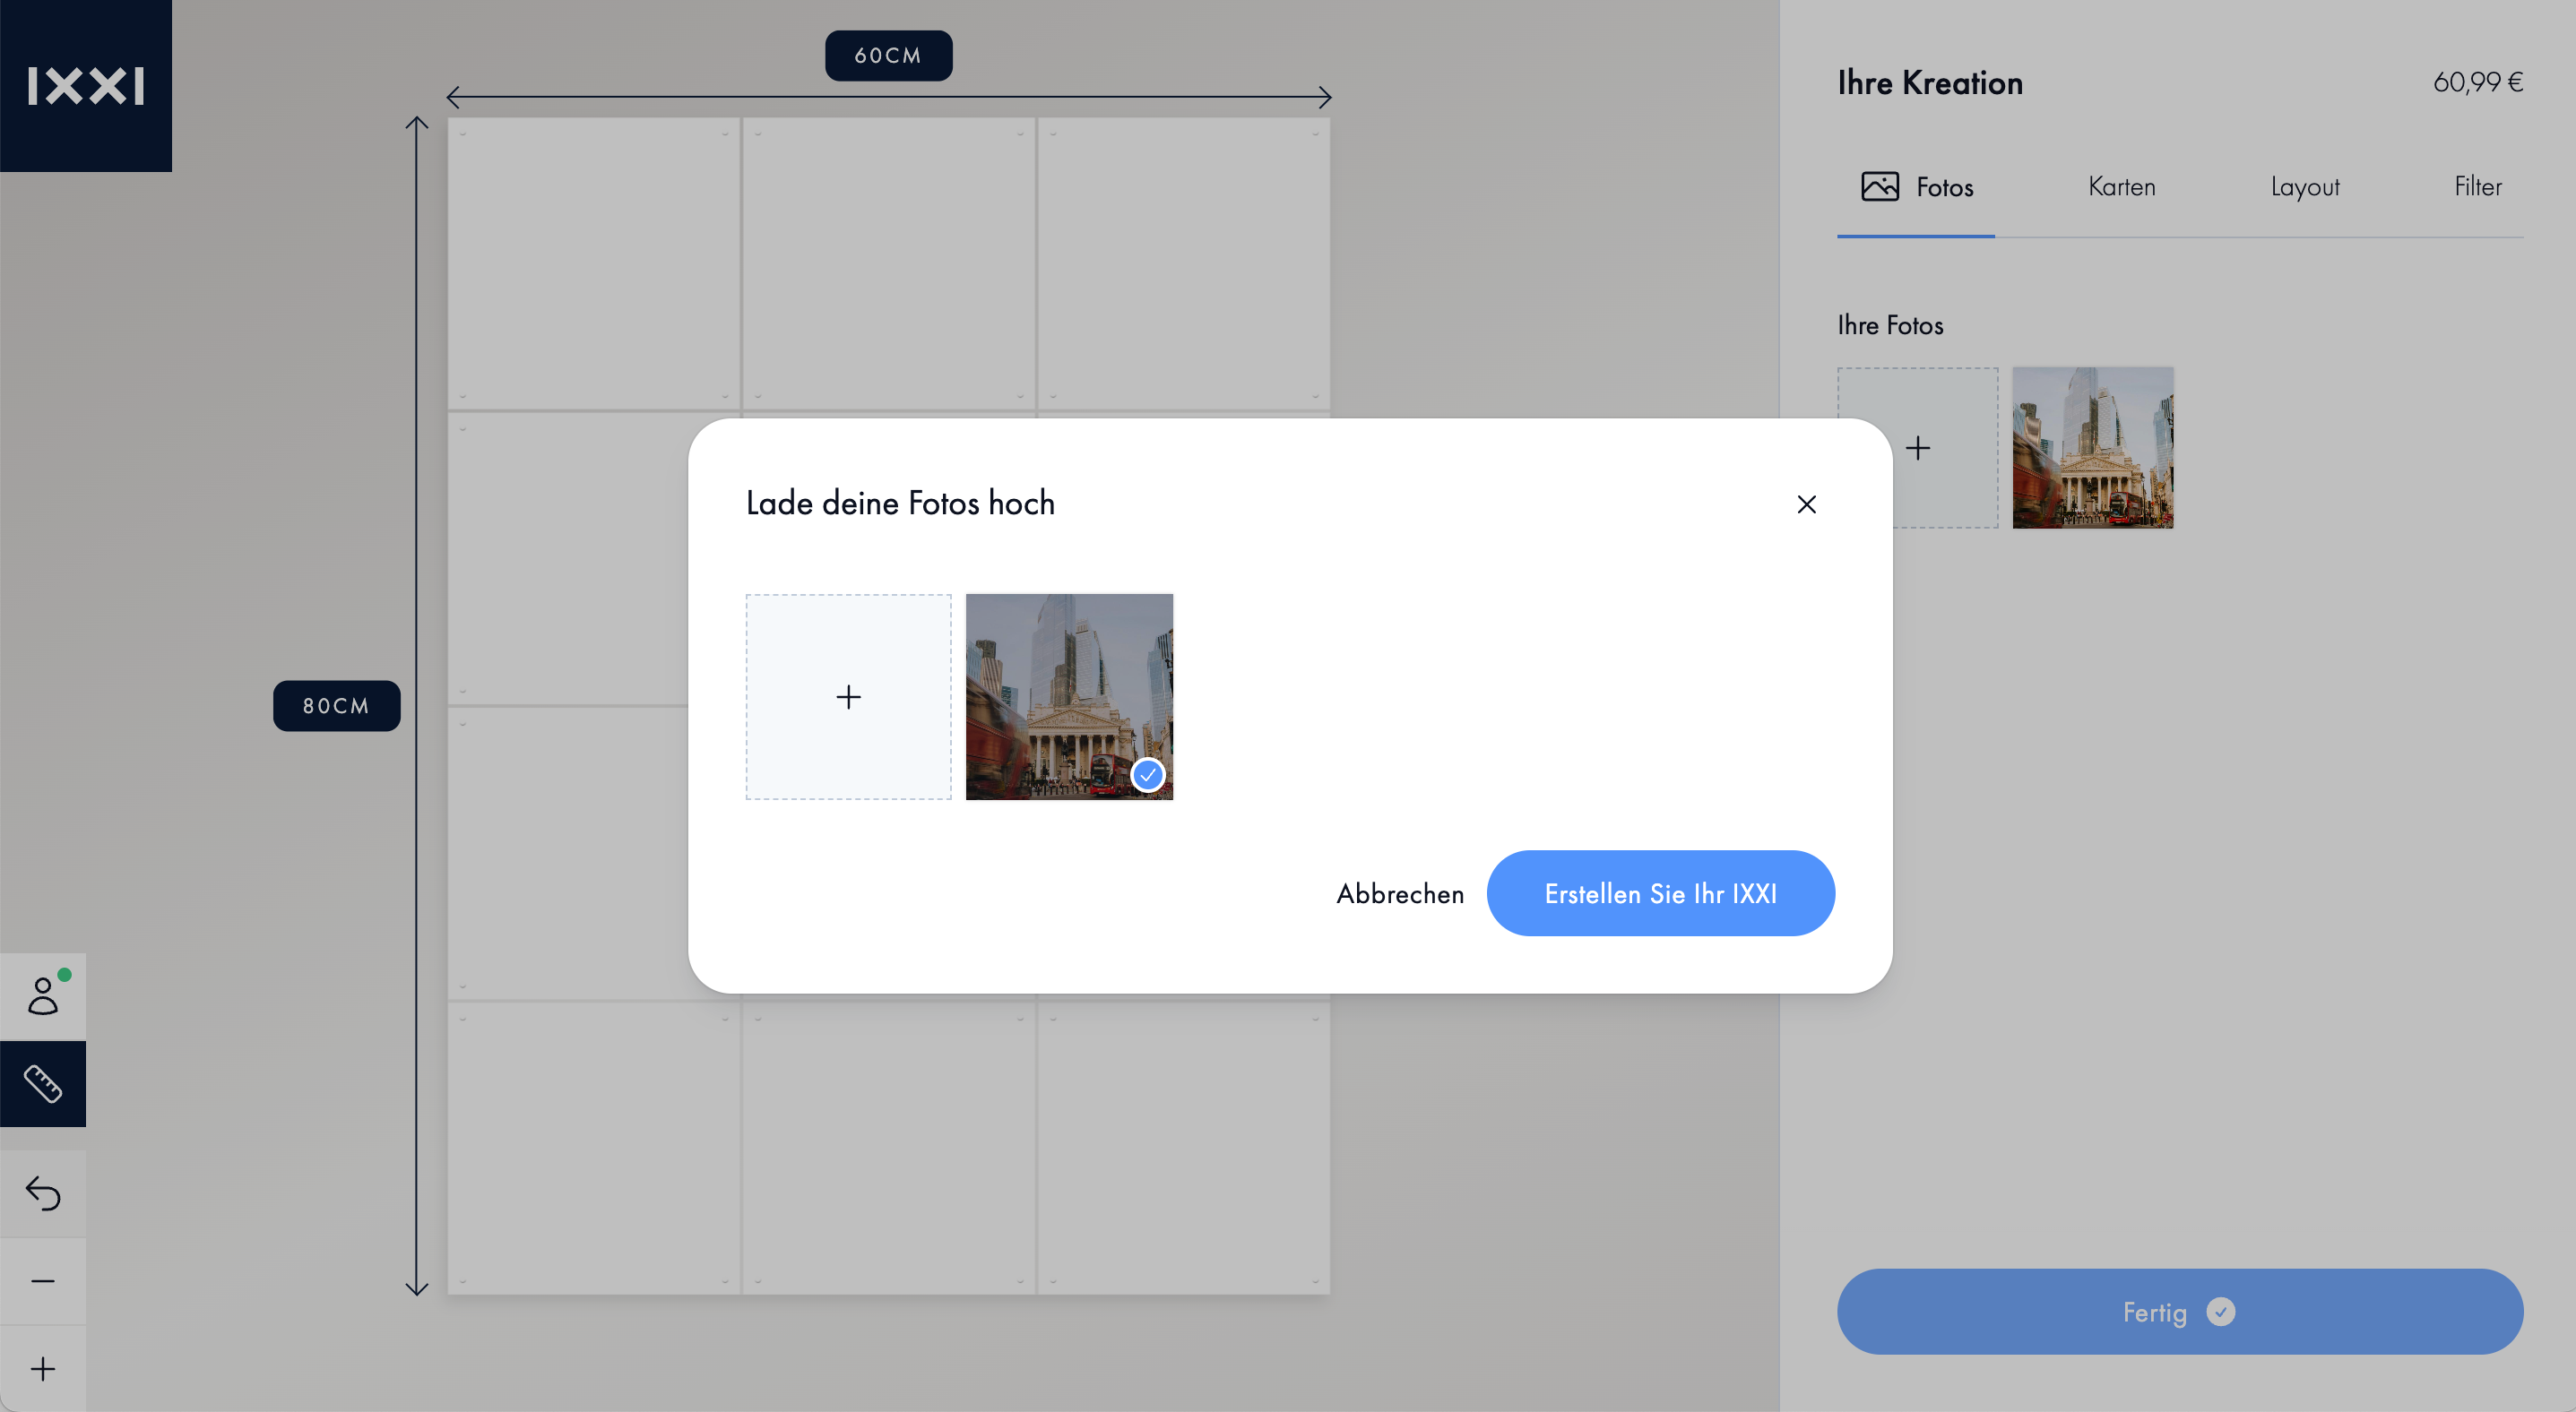Screen dimensions: 2576x1412
Task: Switch to the Layout tab
Action: (x=2304, y=187)
